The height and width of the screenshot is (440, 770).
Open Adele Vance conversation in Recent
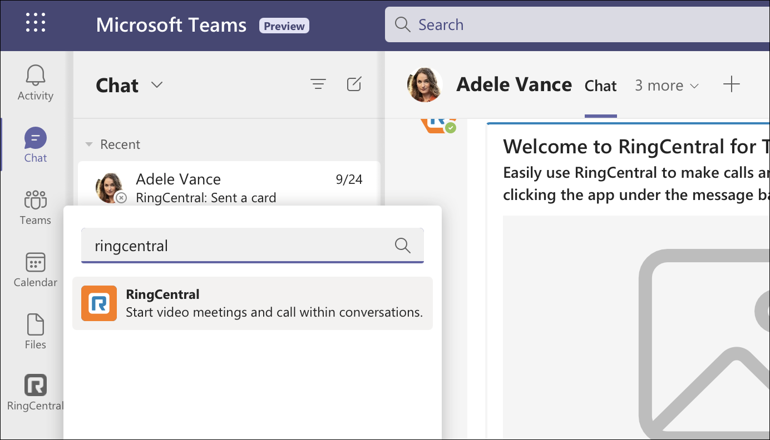pos(229,187)
